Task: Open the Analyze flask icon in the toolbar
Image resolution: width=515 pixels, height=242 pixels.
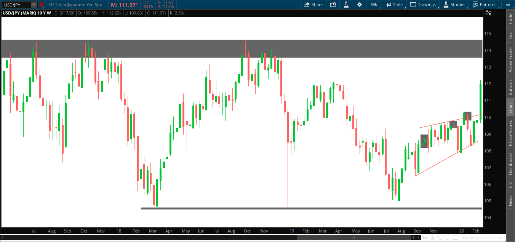Action: pos(346,5)
